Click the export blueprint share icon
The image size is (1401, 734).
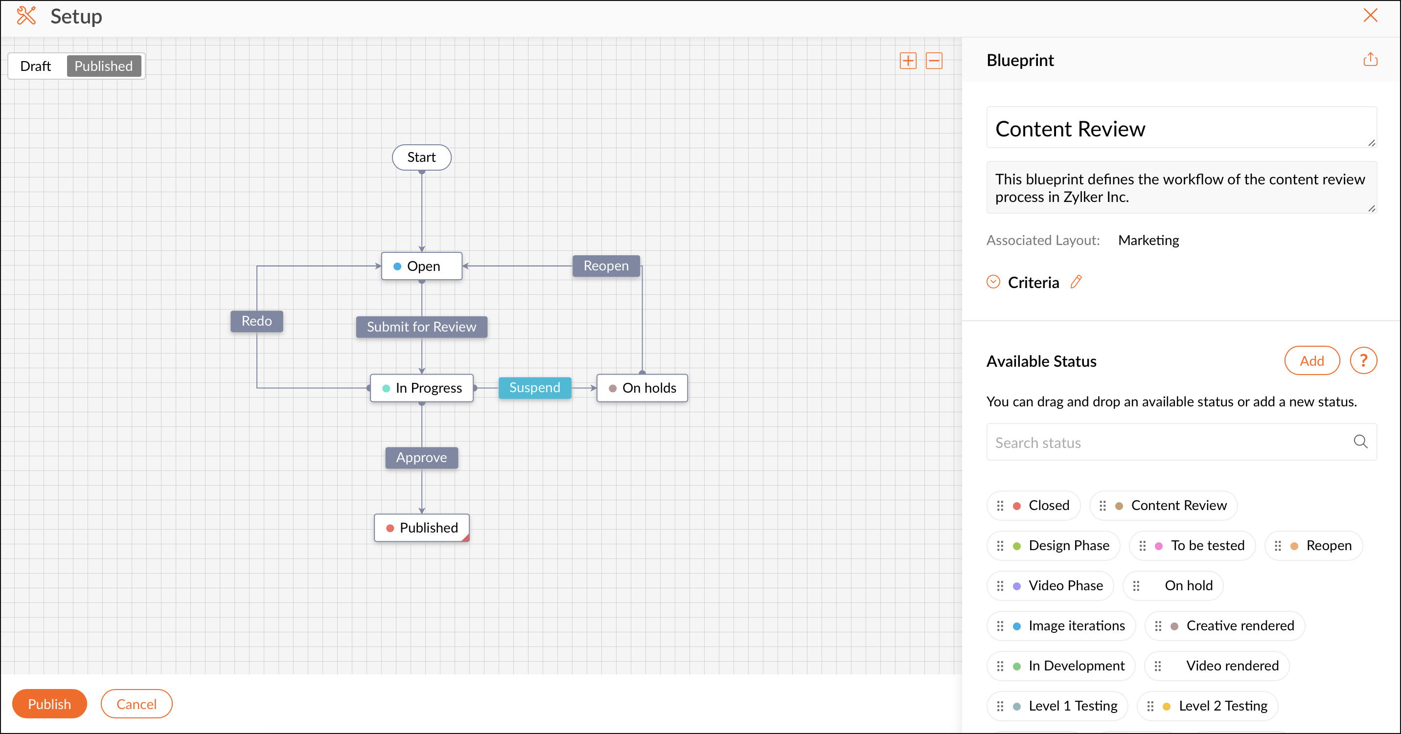coord(1370,59)
